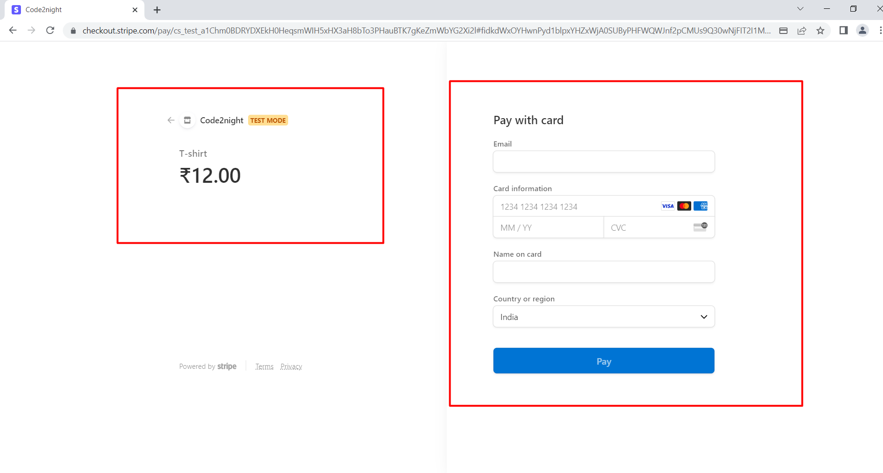Image resolution: width=883 pixels, height=473 pixels.
Task: Click the Stripe favicon on the tab
Action: [16, 10]
